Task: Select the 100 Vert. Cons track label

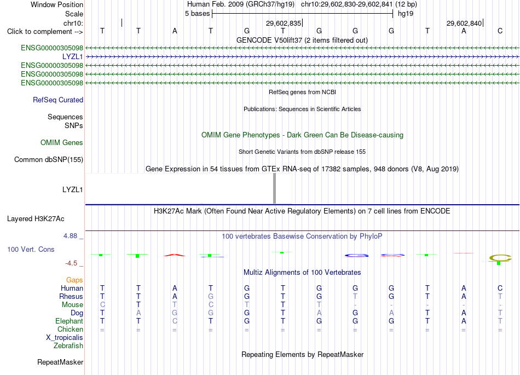Action: (31, 249)
